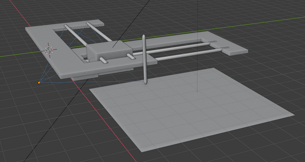
Task: Click the 3D cursor crosshair
Action: click(50, 50)
